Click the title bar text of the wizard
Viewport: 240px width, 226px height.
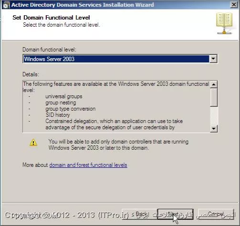[x=83, y=5]
